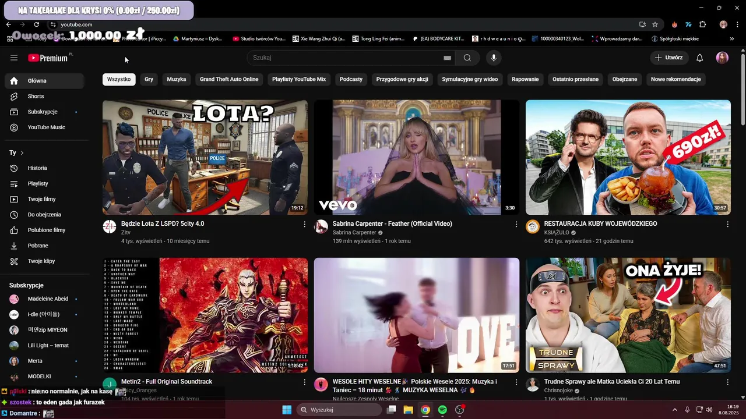This screenshot has width=746, height=419.
Task: Open File Explorer from the taskbar
Action: [x=408, y=410]
